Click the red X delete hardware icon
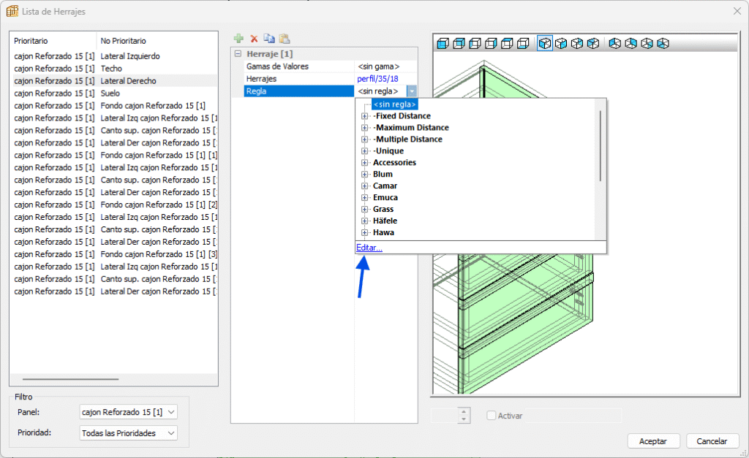 (254, 39)
